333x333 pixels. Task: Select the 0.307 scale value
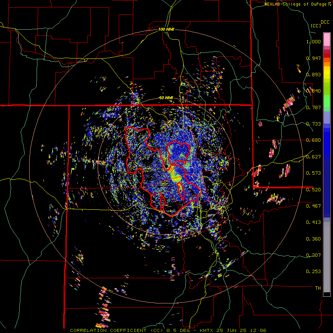point(313,255)
